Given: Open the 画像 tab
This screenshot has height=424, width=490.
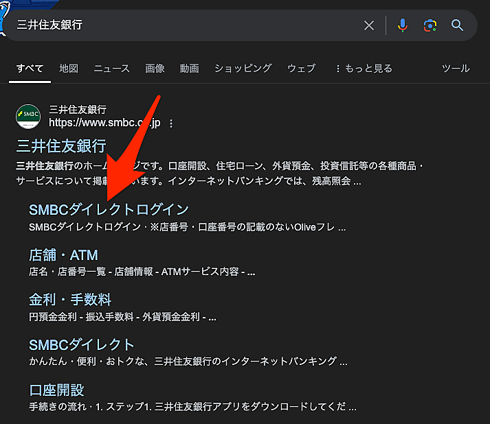Looking at the screenshot, I should click(x=155, y=68).
